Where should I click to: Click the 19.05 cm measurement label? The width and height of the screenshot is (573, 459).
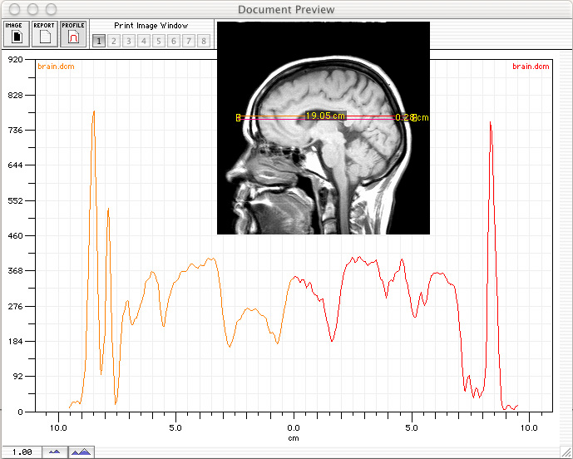click(325, 116)
